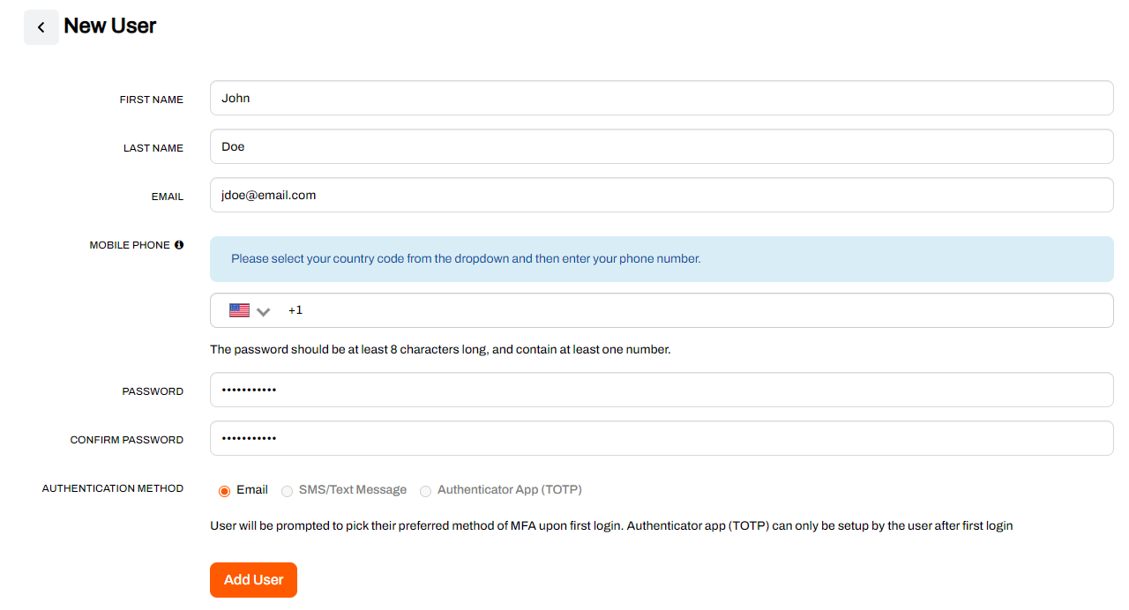Click the LAST NAME label
1129x610 pixels.
153,149
